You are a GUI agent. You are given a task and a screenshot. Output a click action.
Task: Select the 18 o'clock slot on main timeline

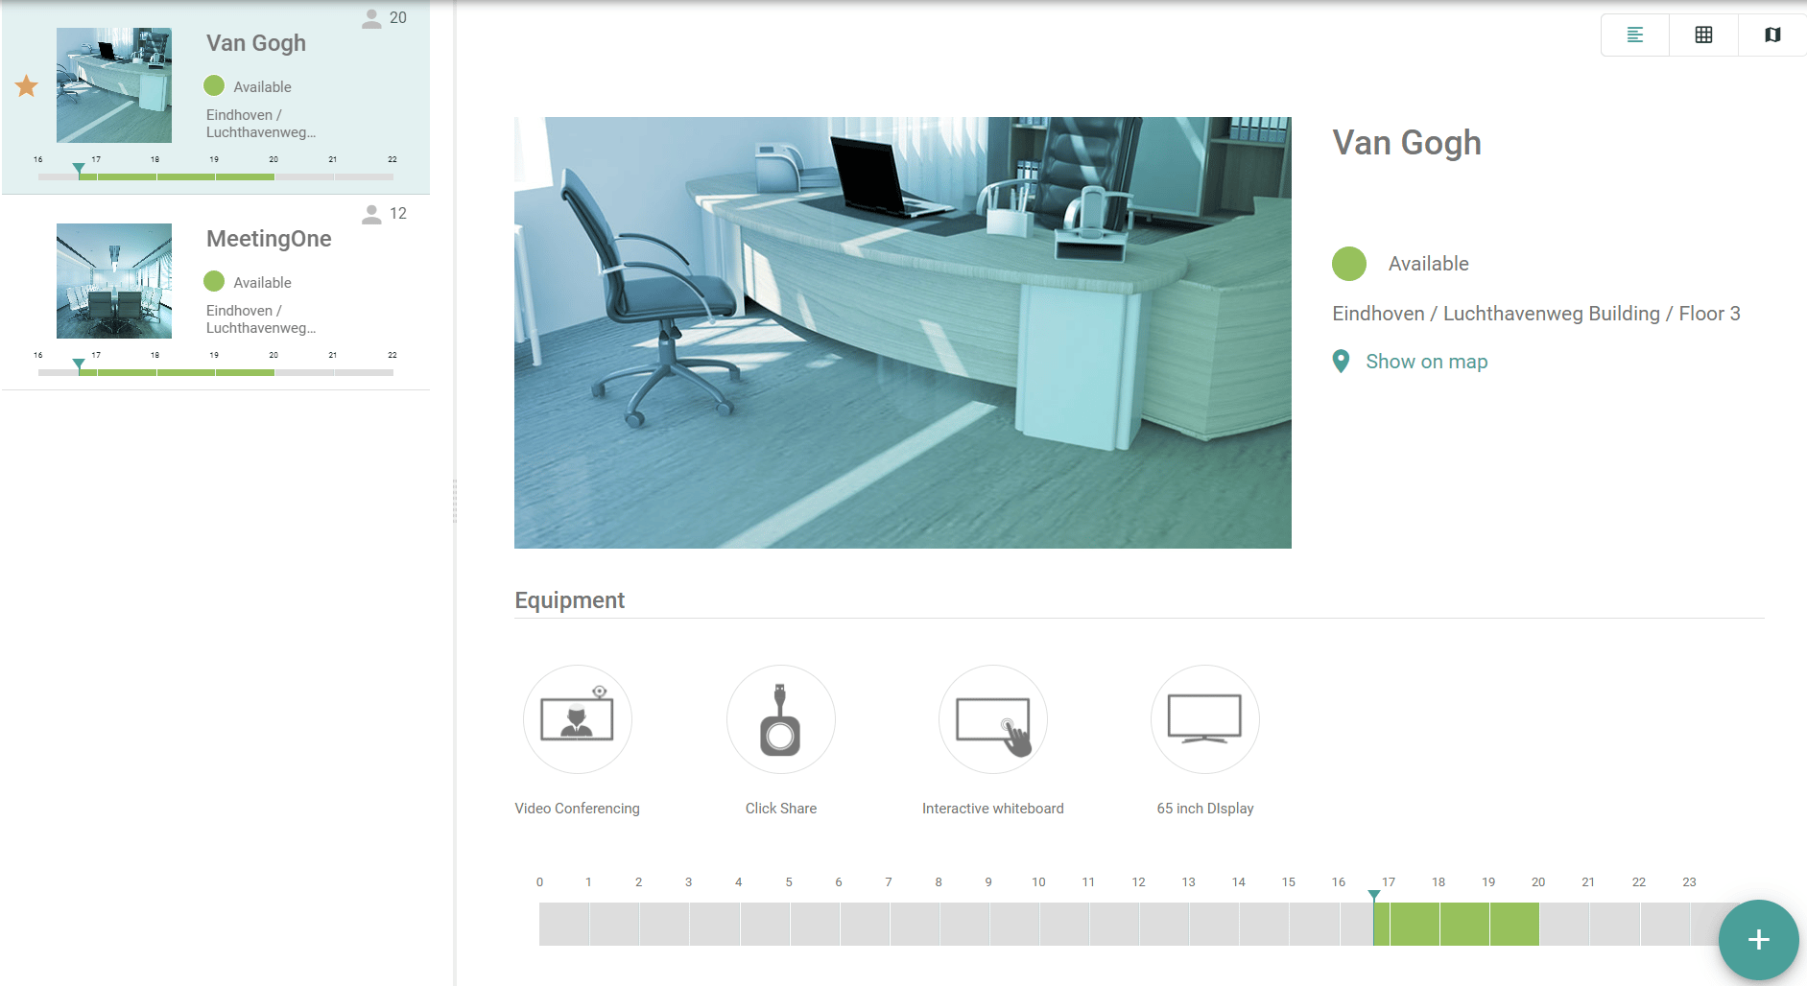(1464, 924)
